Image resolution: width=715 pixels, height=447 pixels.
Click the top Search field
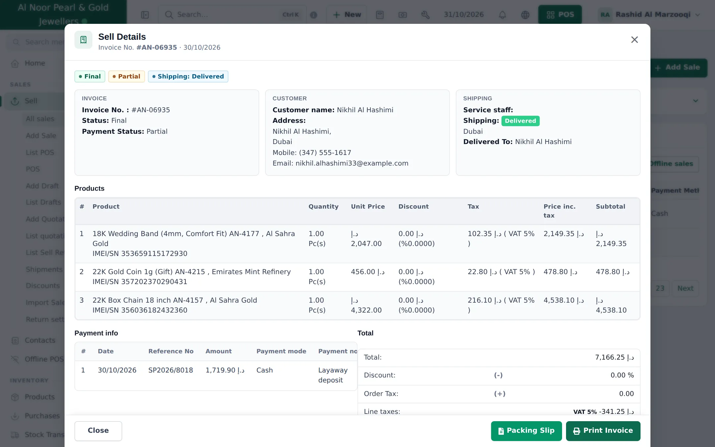(232, 15)
